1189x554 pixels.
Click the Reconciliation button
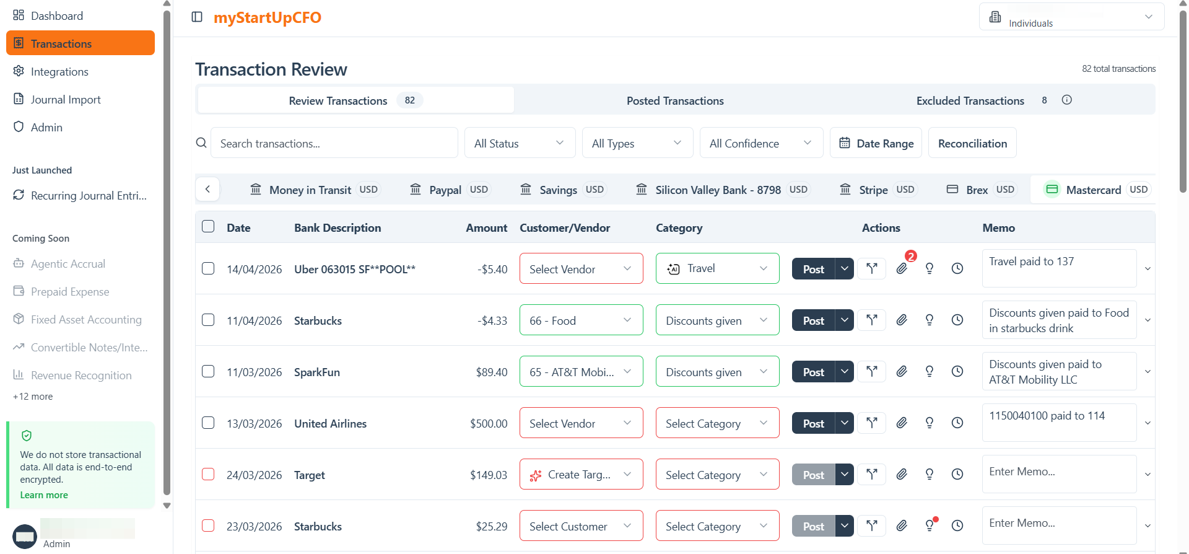point(972,143)
